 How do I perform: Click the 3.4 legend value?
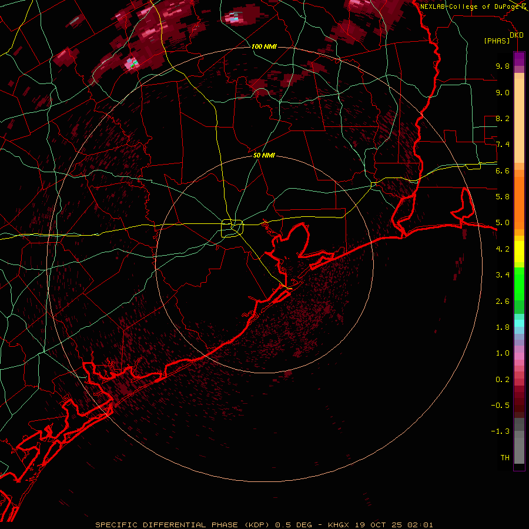503,275
